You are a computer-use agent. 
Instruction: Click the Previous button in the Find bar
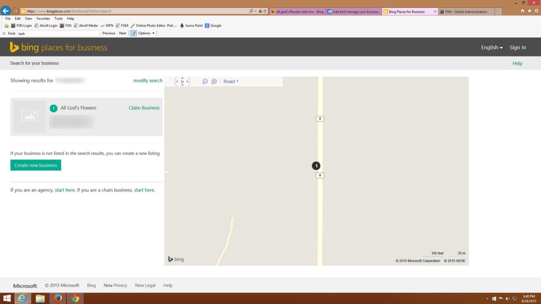[x=109, y=33]
